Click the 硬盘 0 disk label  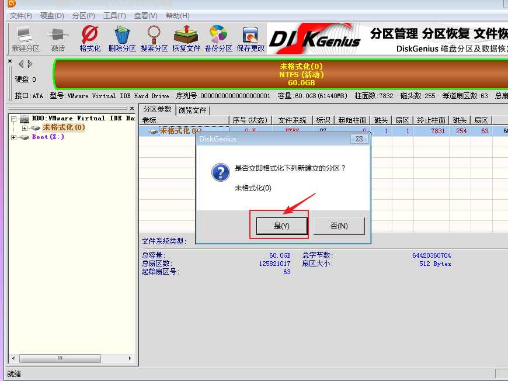(x=26, y=79)
